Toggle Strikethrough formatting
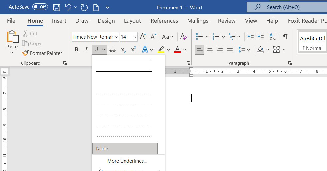Screen dimensions: 327x171 113,50
